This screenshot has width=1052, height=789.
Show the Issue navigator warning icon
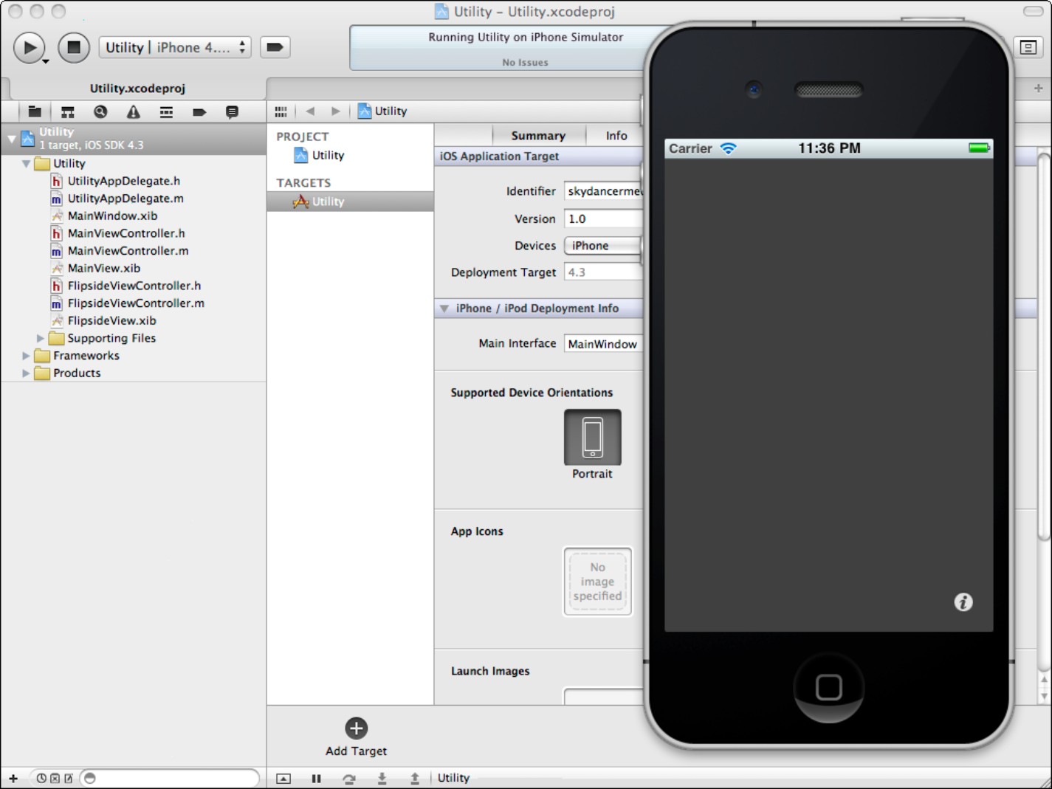pos(133,112)
